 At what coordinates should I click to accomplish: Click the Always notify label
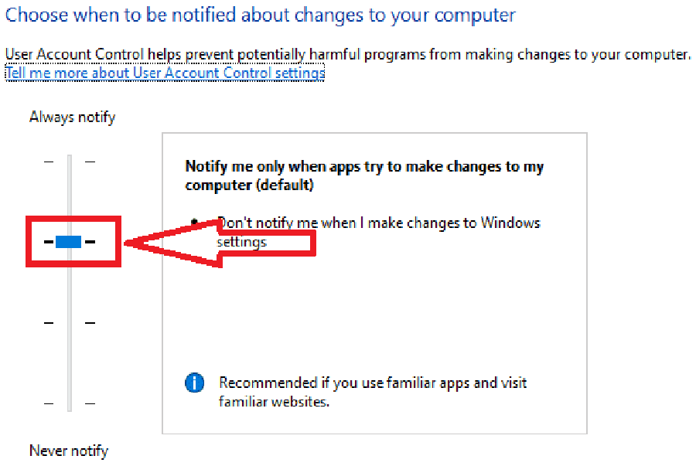pos(73,117)
